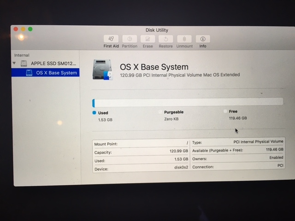This screenshot has height=221, width=295.
Task: Open the Info inspector
Action: [203, 39]
